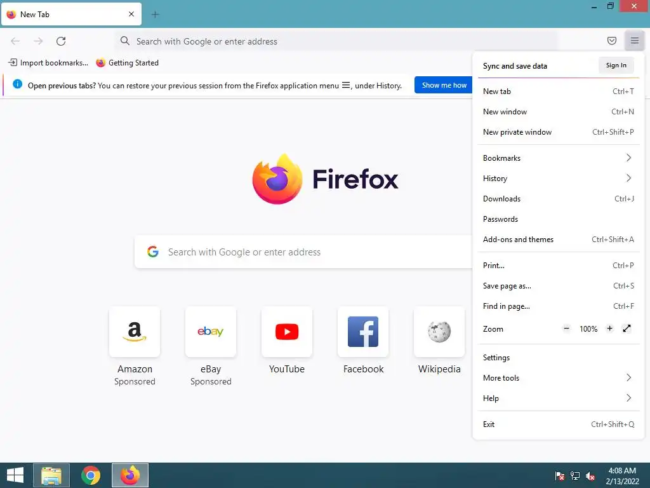
Task: Open Passwords from the menu
Action: [559, 219]
